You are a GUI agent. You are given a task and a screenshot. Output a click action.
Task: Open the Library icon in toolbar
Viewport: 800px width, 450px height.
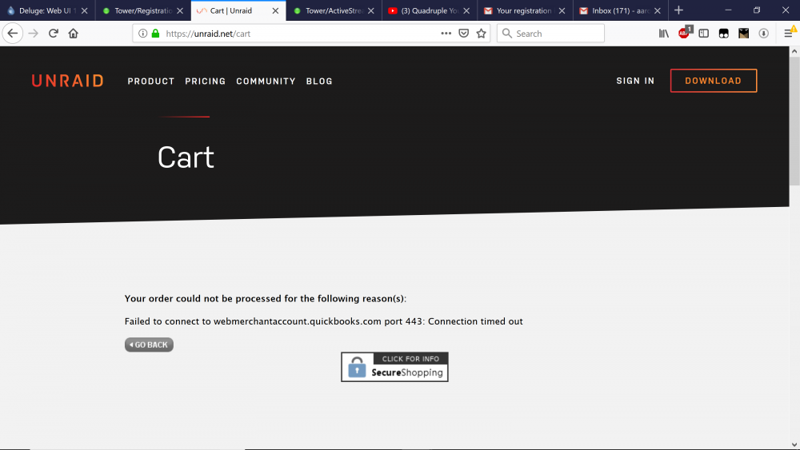[664, 34]
